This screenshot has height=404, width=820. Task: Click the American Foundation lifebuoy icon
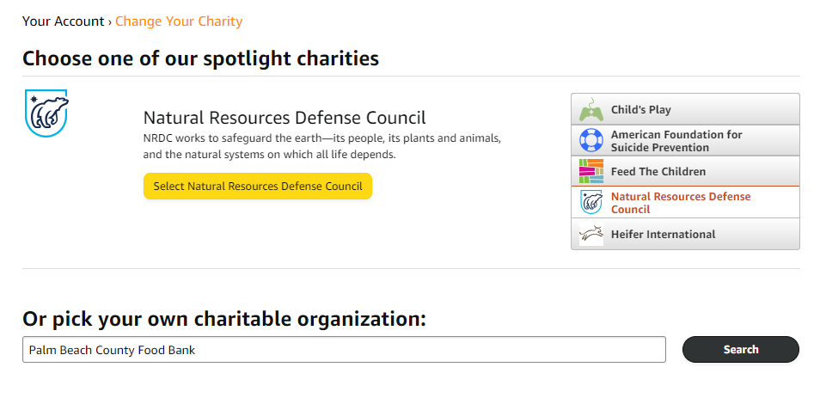[591, 140]
